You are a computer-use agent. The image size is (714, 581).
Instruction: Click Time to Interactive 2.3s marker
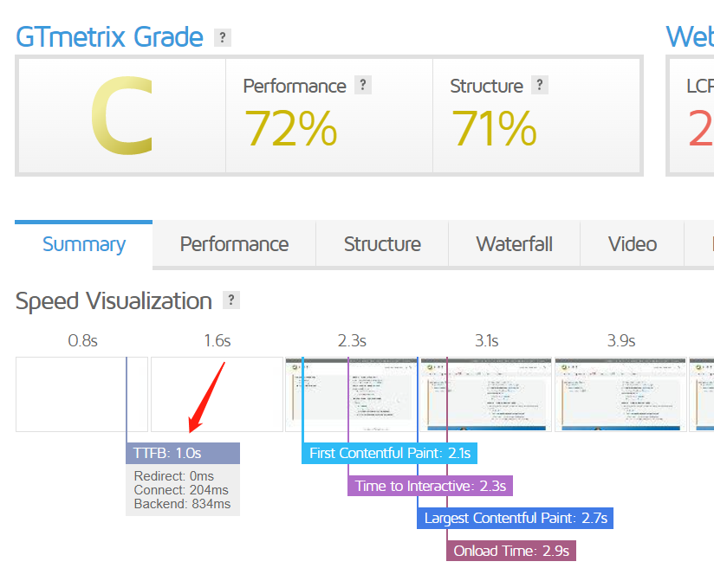[x=430, y=486]
